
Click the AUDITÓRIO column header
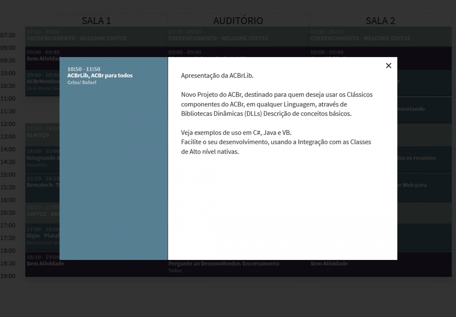238,21
